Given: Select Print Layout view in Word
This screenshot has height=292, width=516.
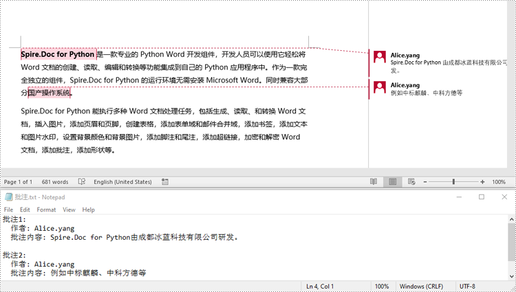Looking at the screenshot, I should pos(392,181).
